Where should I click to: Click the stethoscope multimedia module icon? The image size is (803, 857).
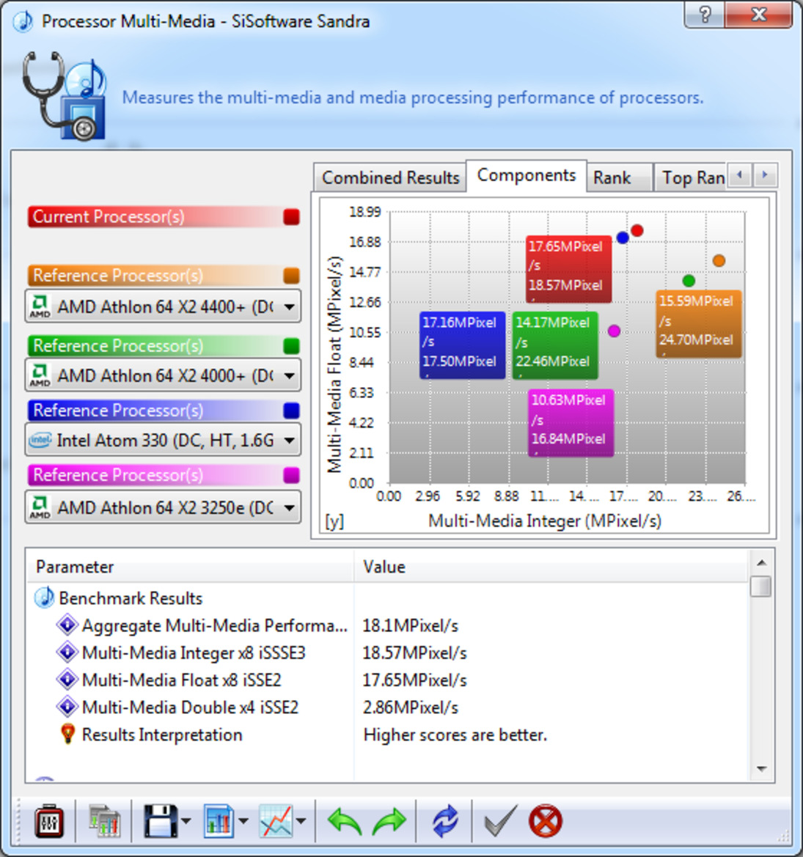click(65, 96)
